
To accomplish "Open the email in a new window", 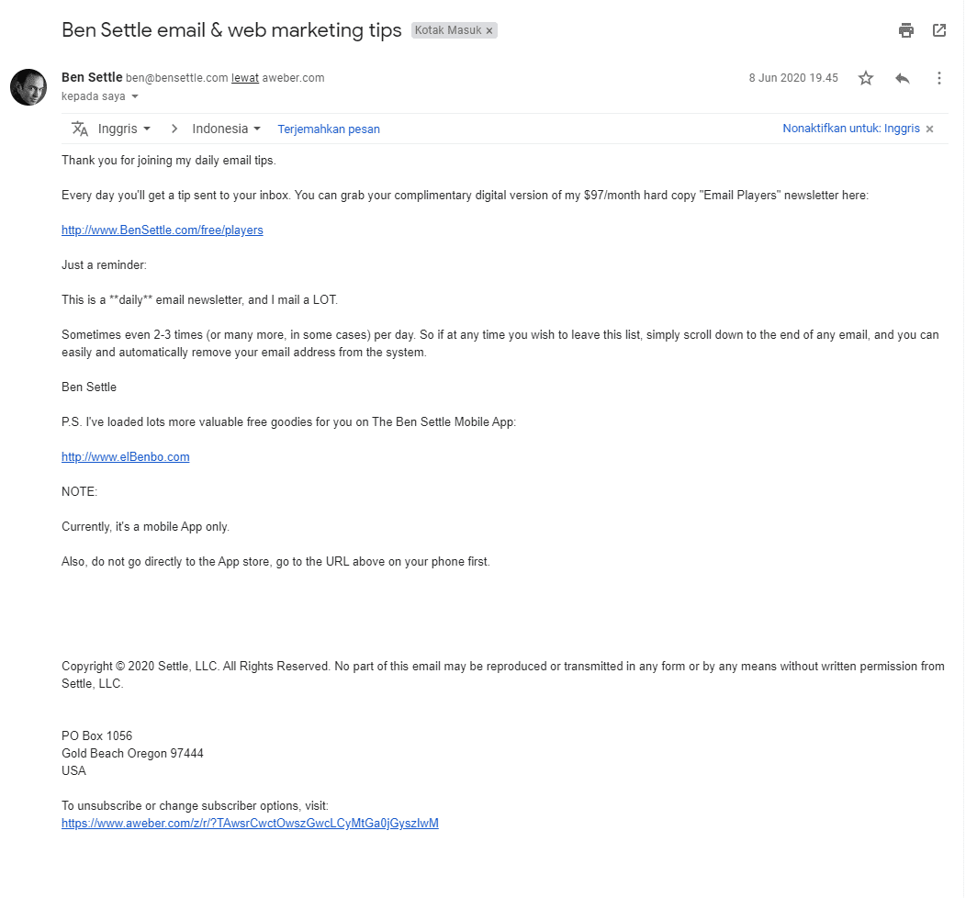I will [938, 29].
